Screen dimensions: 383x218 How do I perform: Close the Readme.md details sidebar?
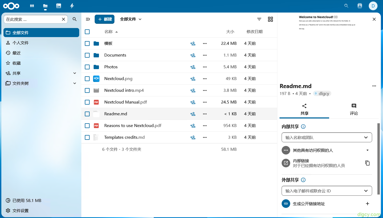374,19
